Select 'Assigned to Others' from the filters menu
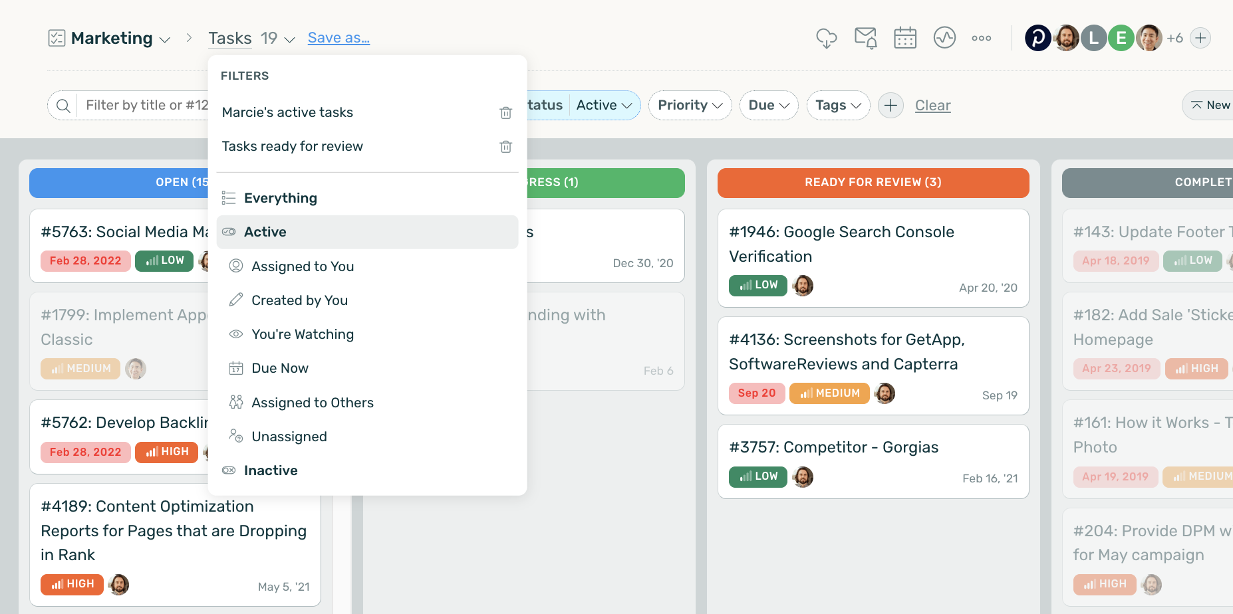This screenshot has width=1233, height=614. (x=313, y=402)
